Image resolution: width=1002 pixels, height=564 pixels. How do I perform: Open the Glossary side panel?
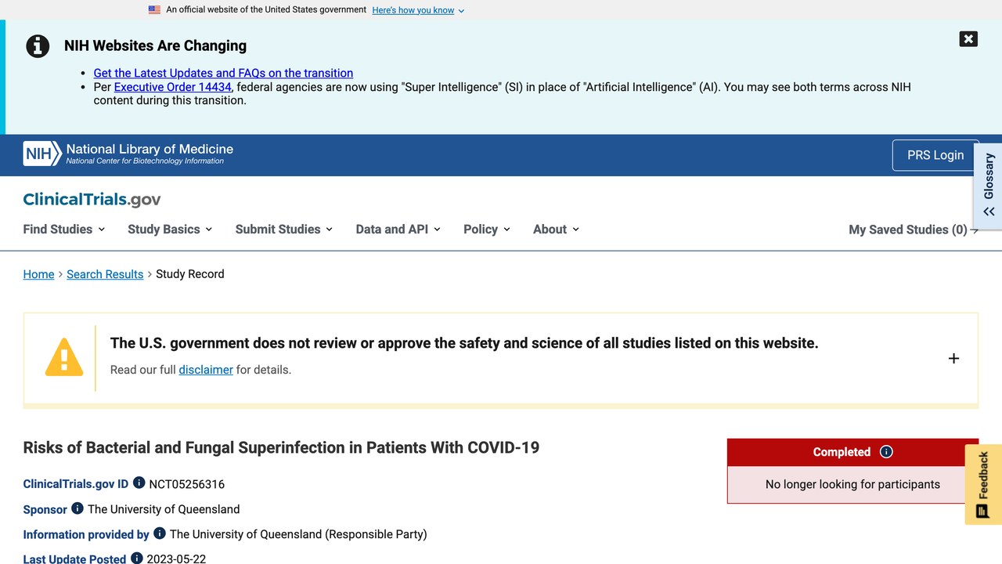[989, 185]
